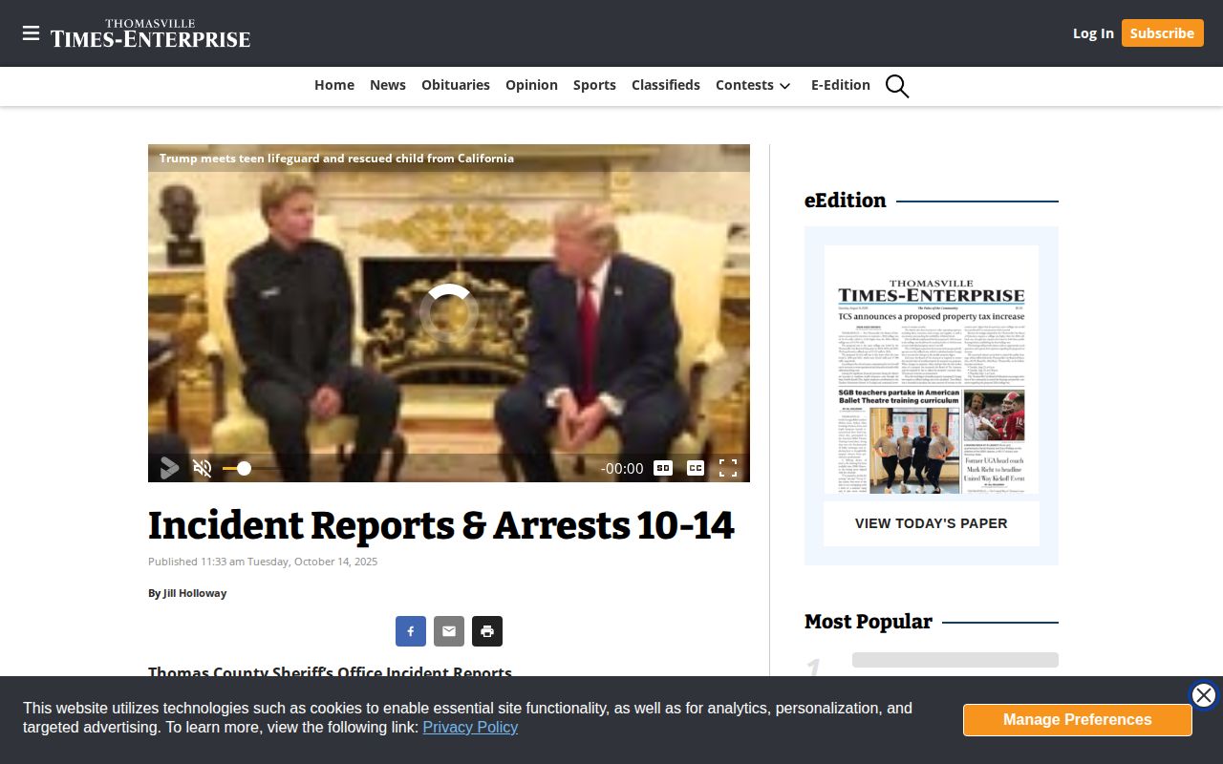Click the View Today's Paper button
The width and height of the screenshot is (1223, 764).
pyautogui.click(x=932, y=523)
